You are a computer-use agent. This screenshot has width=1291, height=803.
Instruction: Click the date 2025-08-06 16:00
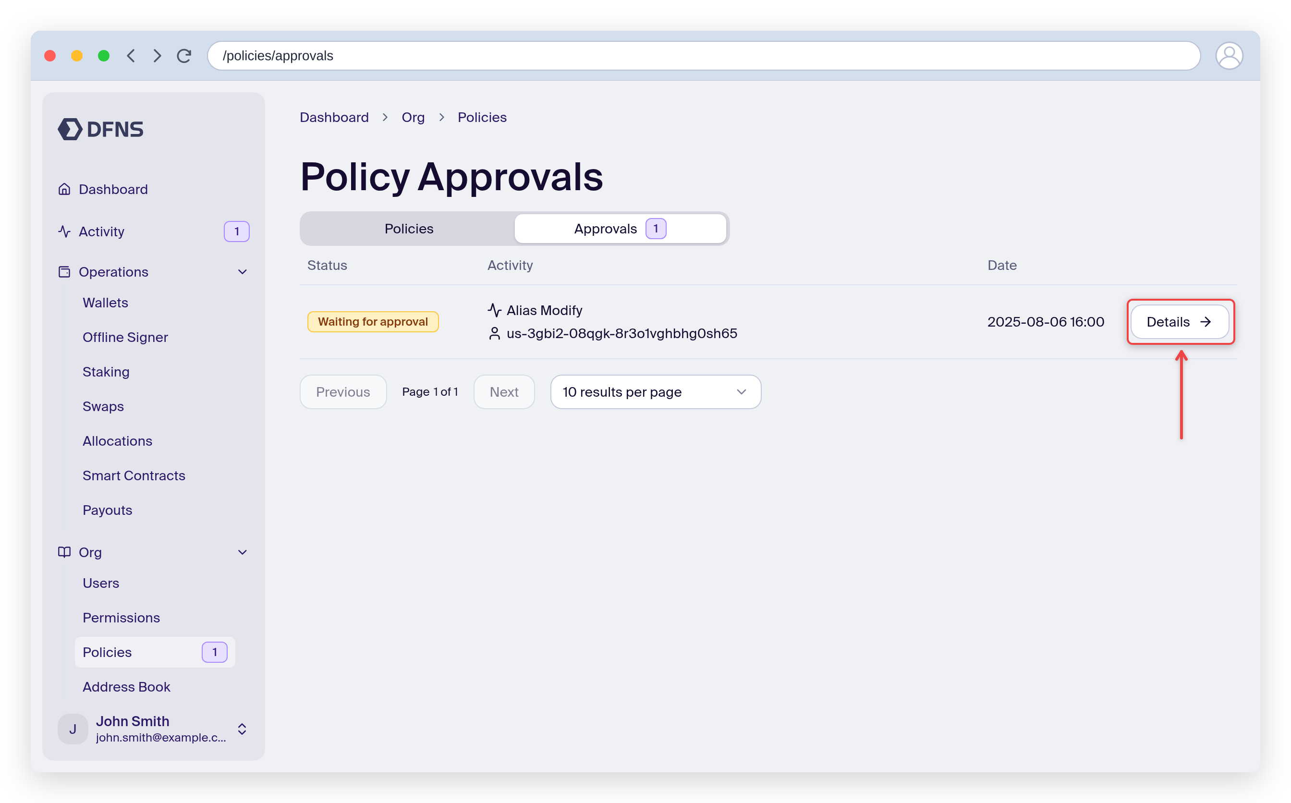pyautogui.click(x=1046, y=322)
